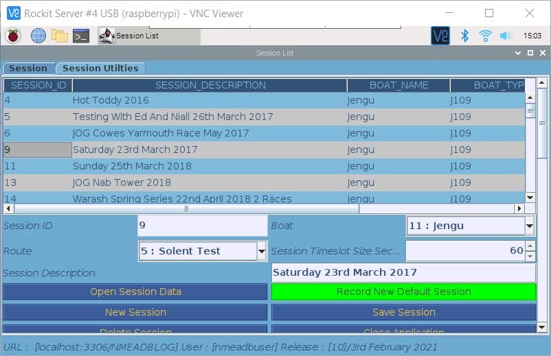Image resolution: width=551 pixels, height=356 pixels.
Task: Click into the Session Description text field
Action: point(403,272)
